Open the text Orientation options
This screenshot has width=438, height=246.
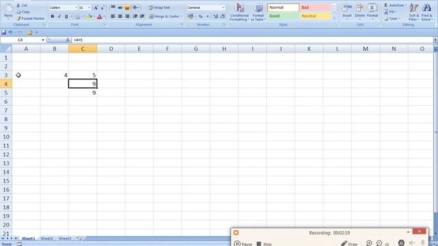tap(136, 8)
